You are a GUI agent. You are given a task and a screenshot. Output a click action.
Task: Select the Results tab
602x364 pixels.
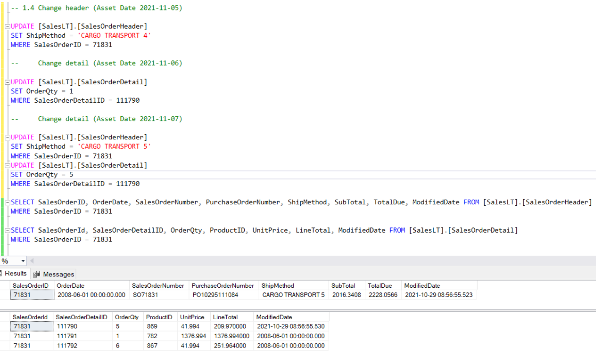coord(15,274)
